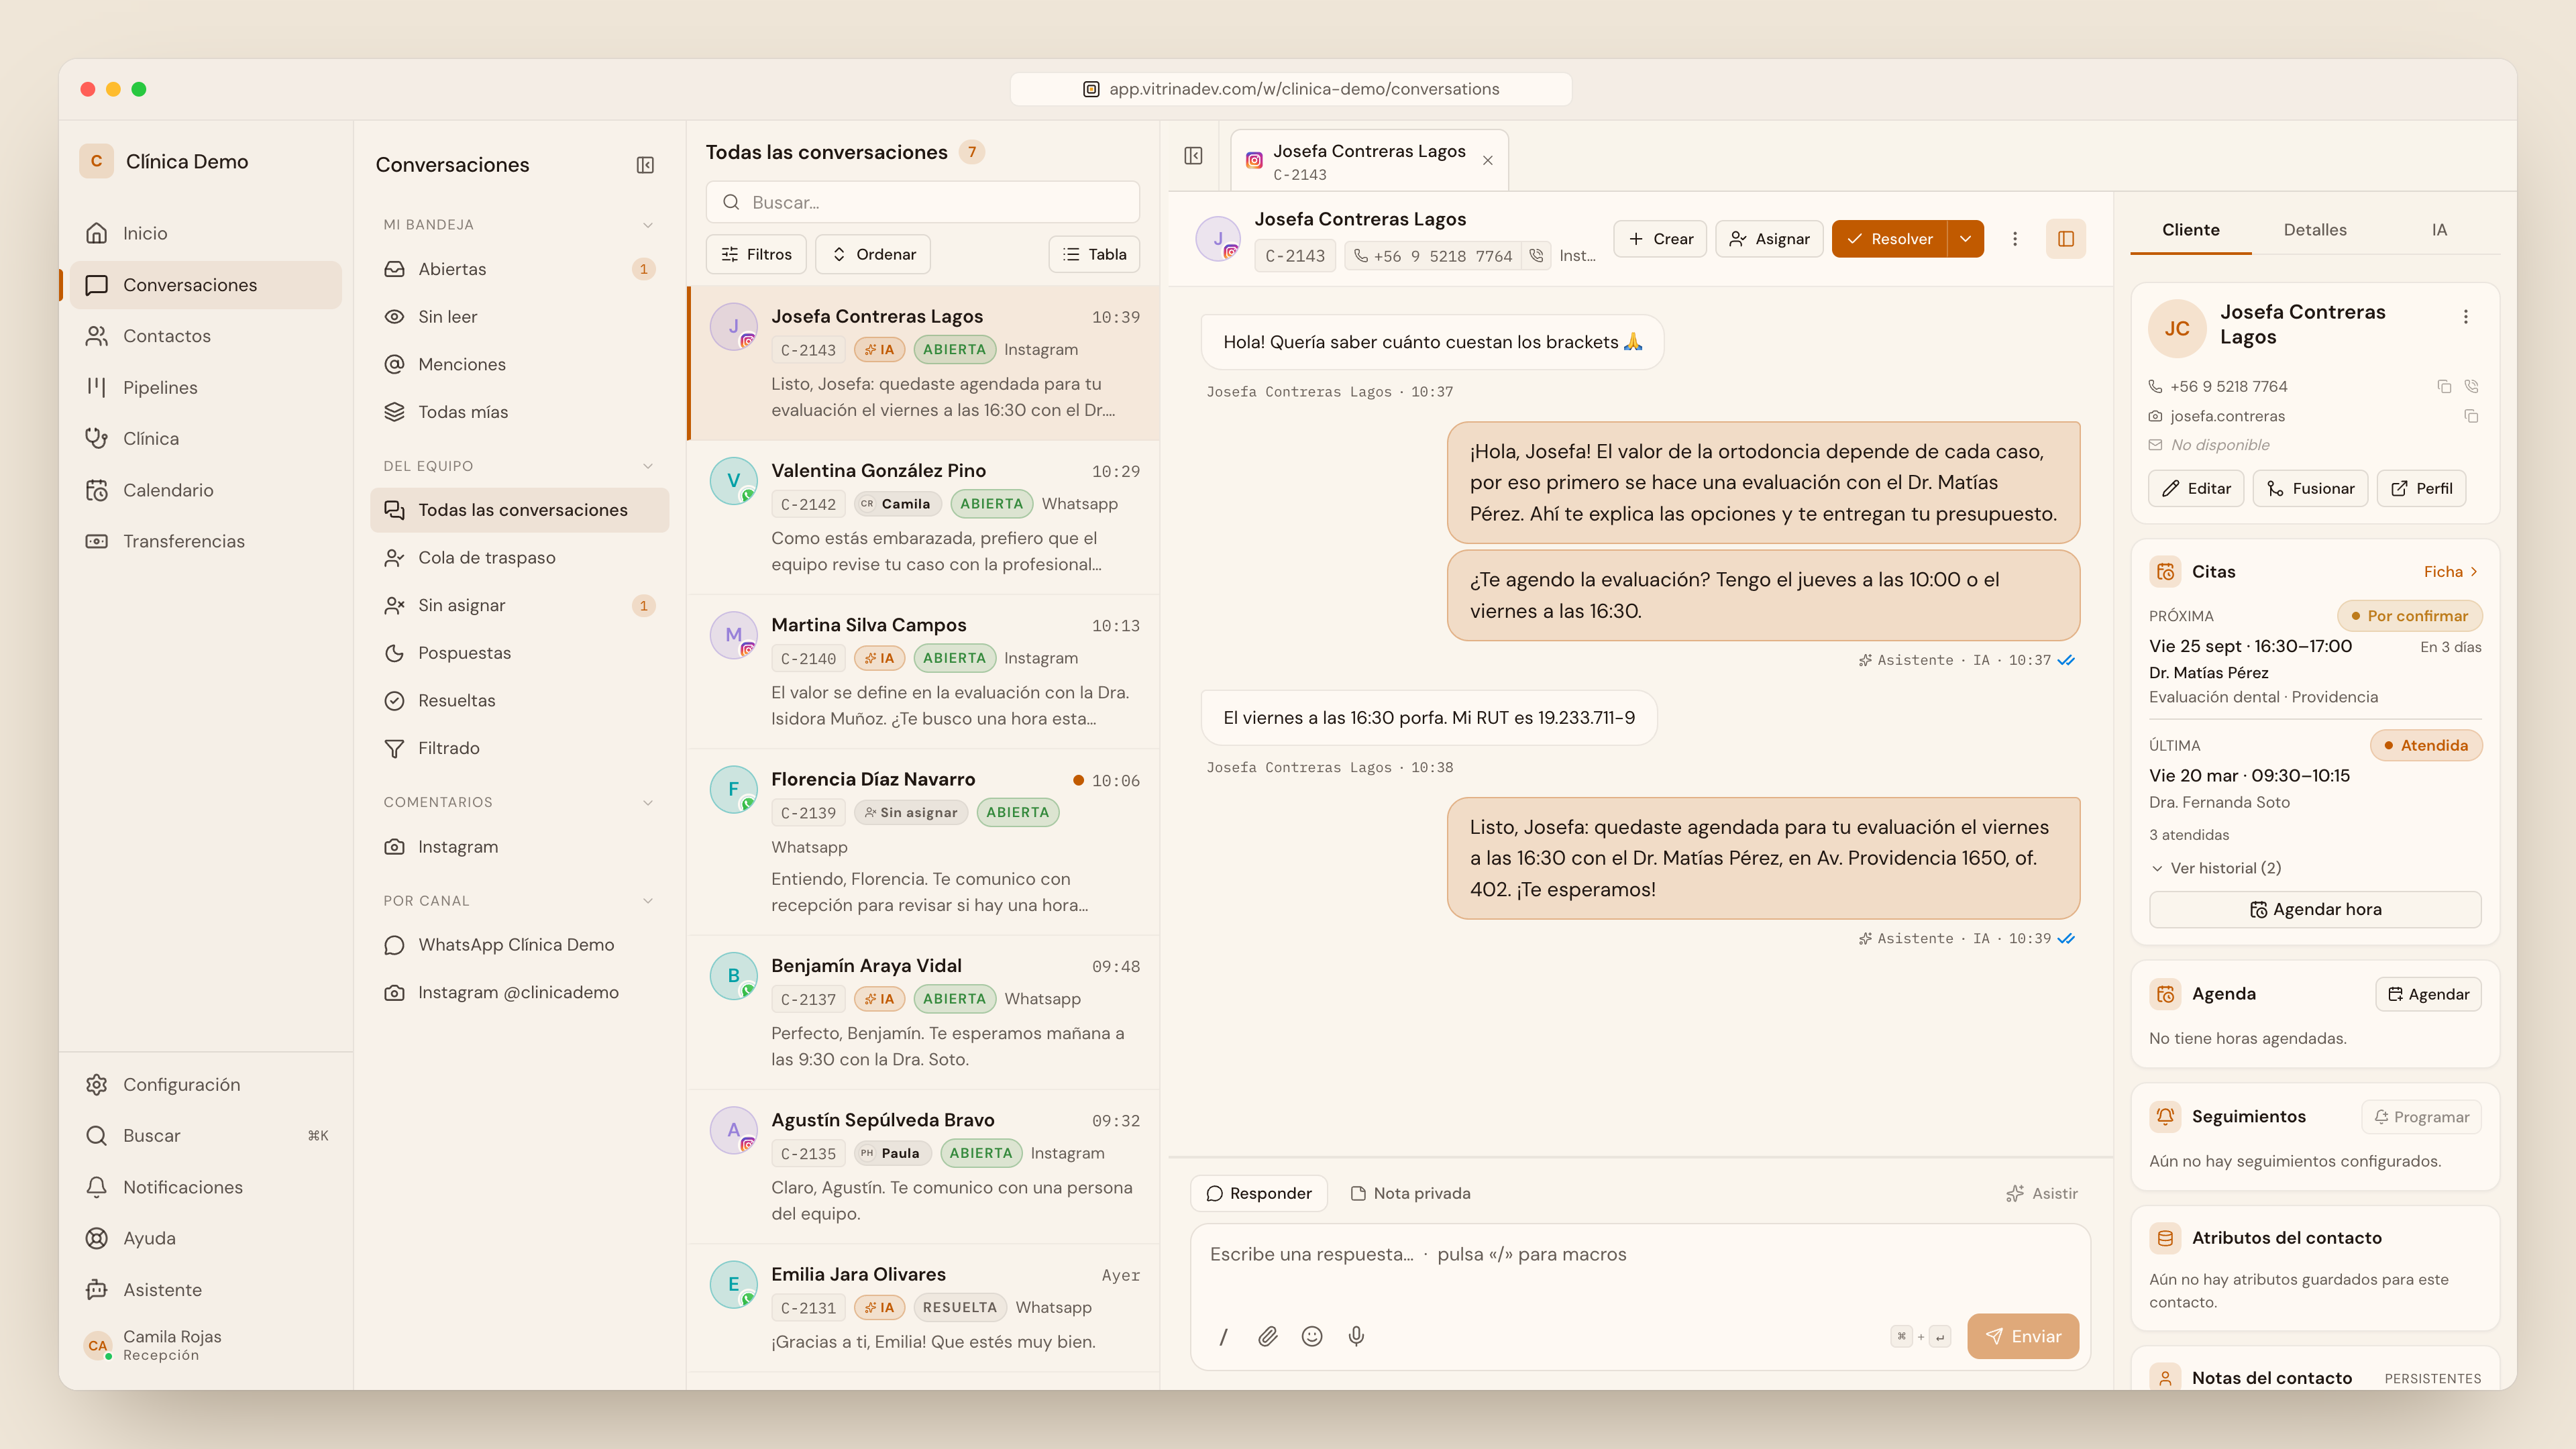Click the Enviar send button

tap(2023, 1337)
